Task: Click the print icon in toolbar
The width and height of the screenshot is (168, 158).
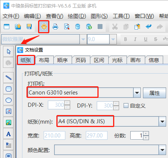Action: click(55, 27)
